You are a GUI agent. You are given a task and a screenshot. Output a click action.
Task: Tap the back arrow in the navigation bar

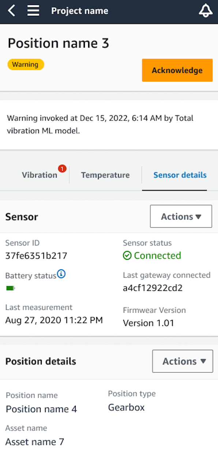pos(11,11)
